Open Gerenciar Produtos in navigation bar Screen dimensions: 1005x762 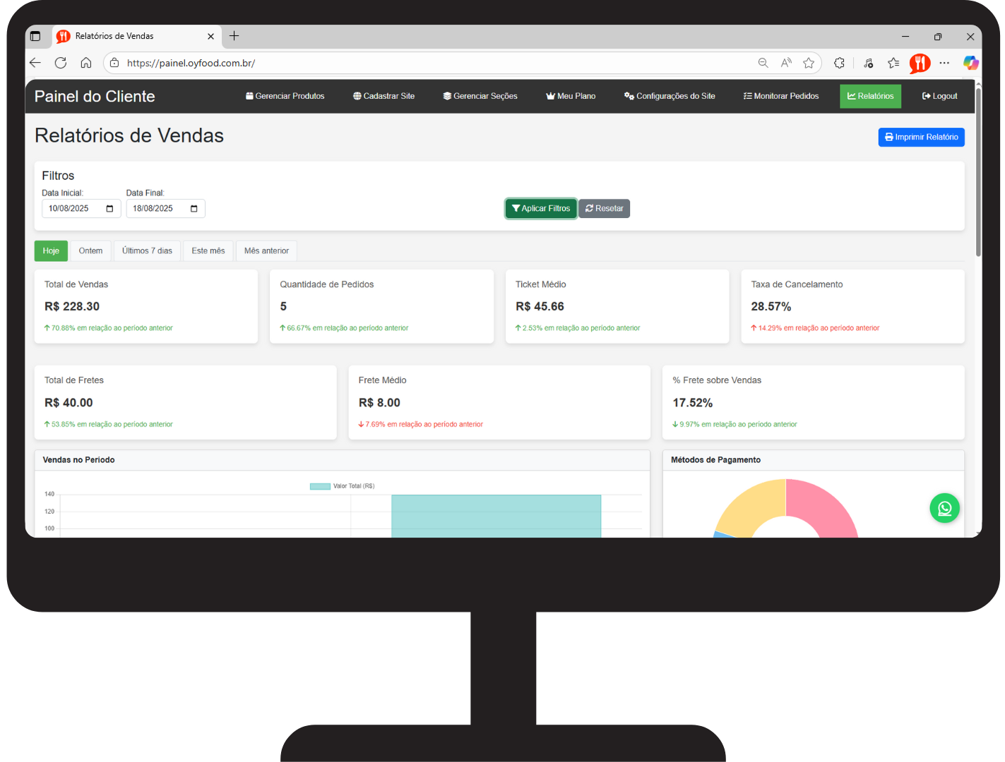click(285, 96)
